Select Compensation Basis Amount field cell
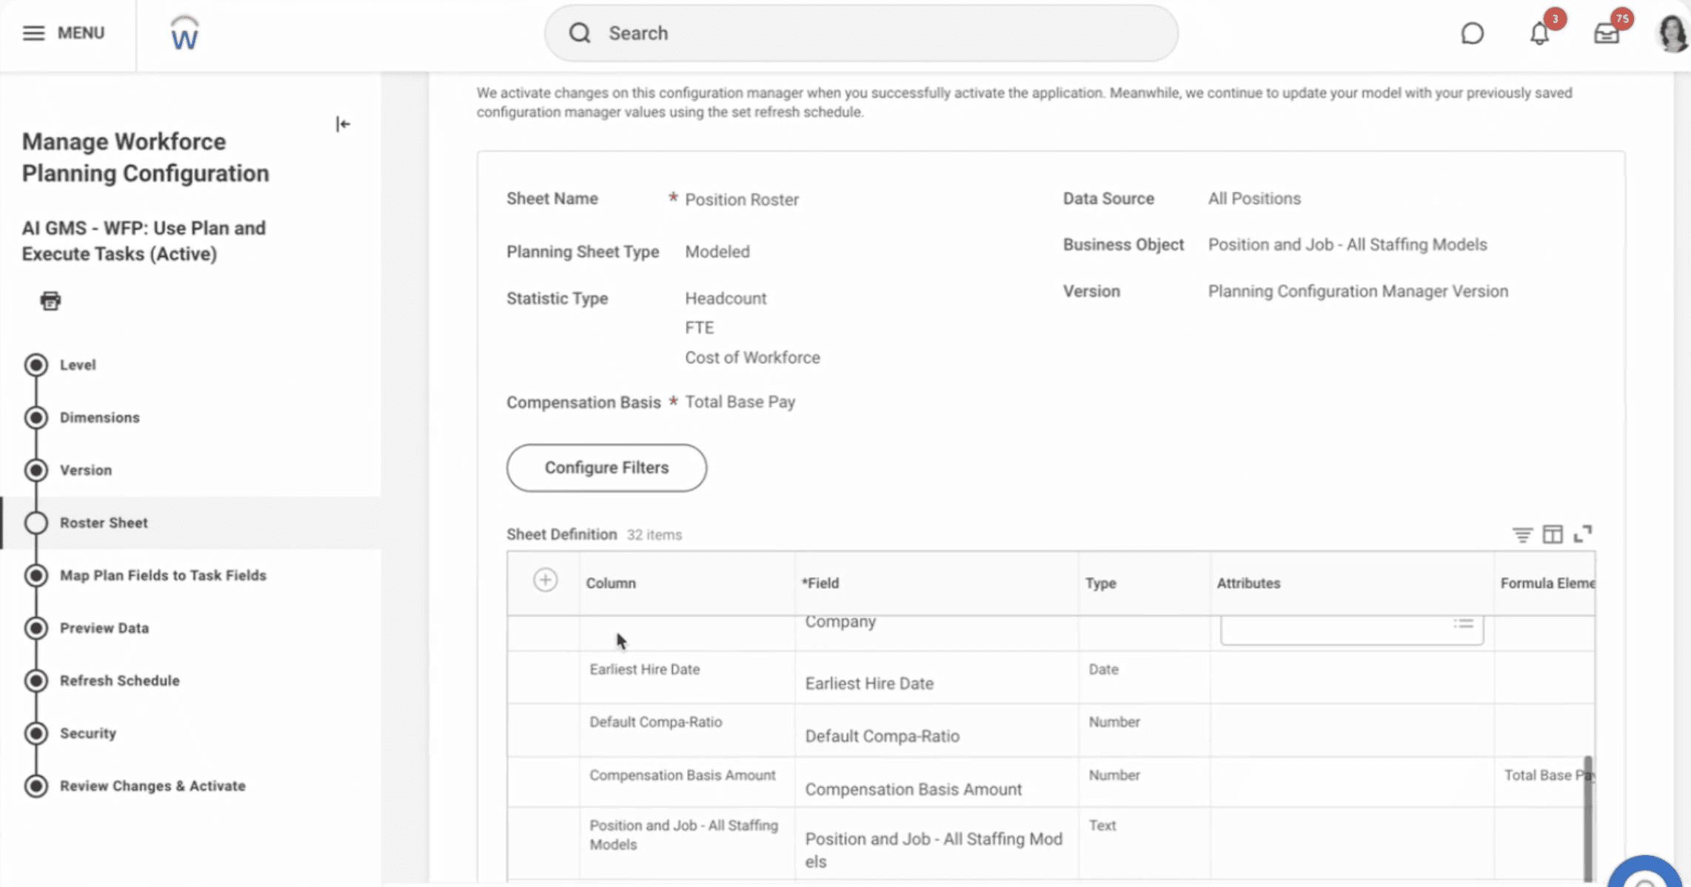 (x=937, y=782)
